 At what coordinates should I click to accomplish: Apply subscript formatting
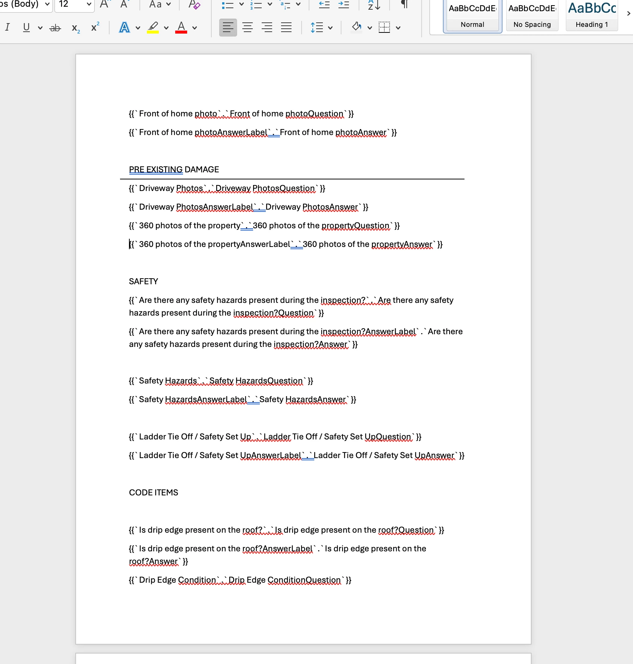76,28
